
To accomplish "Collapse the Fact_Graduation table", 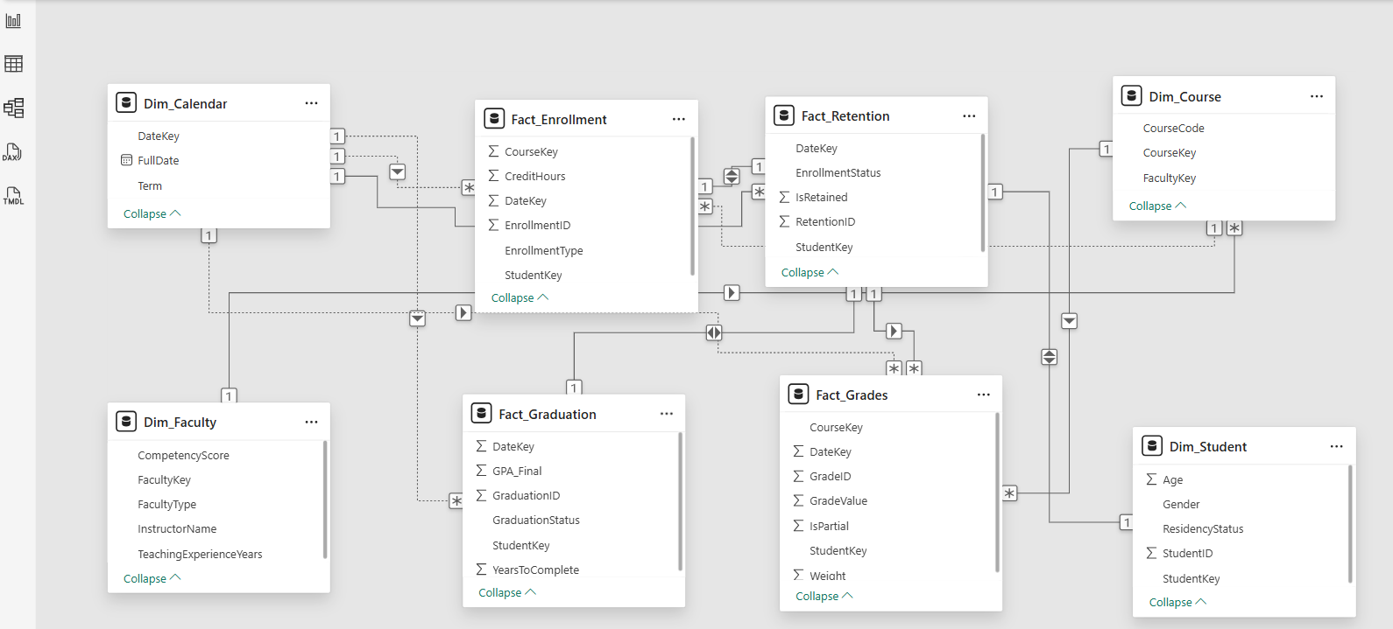I will point(507,592).
